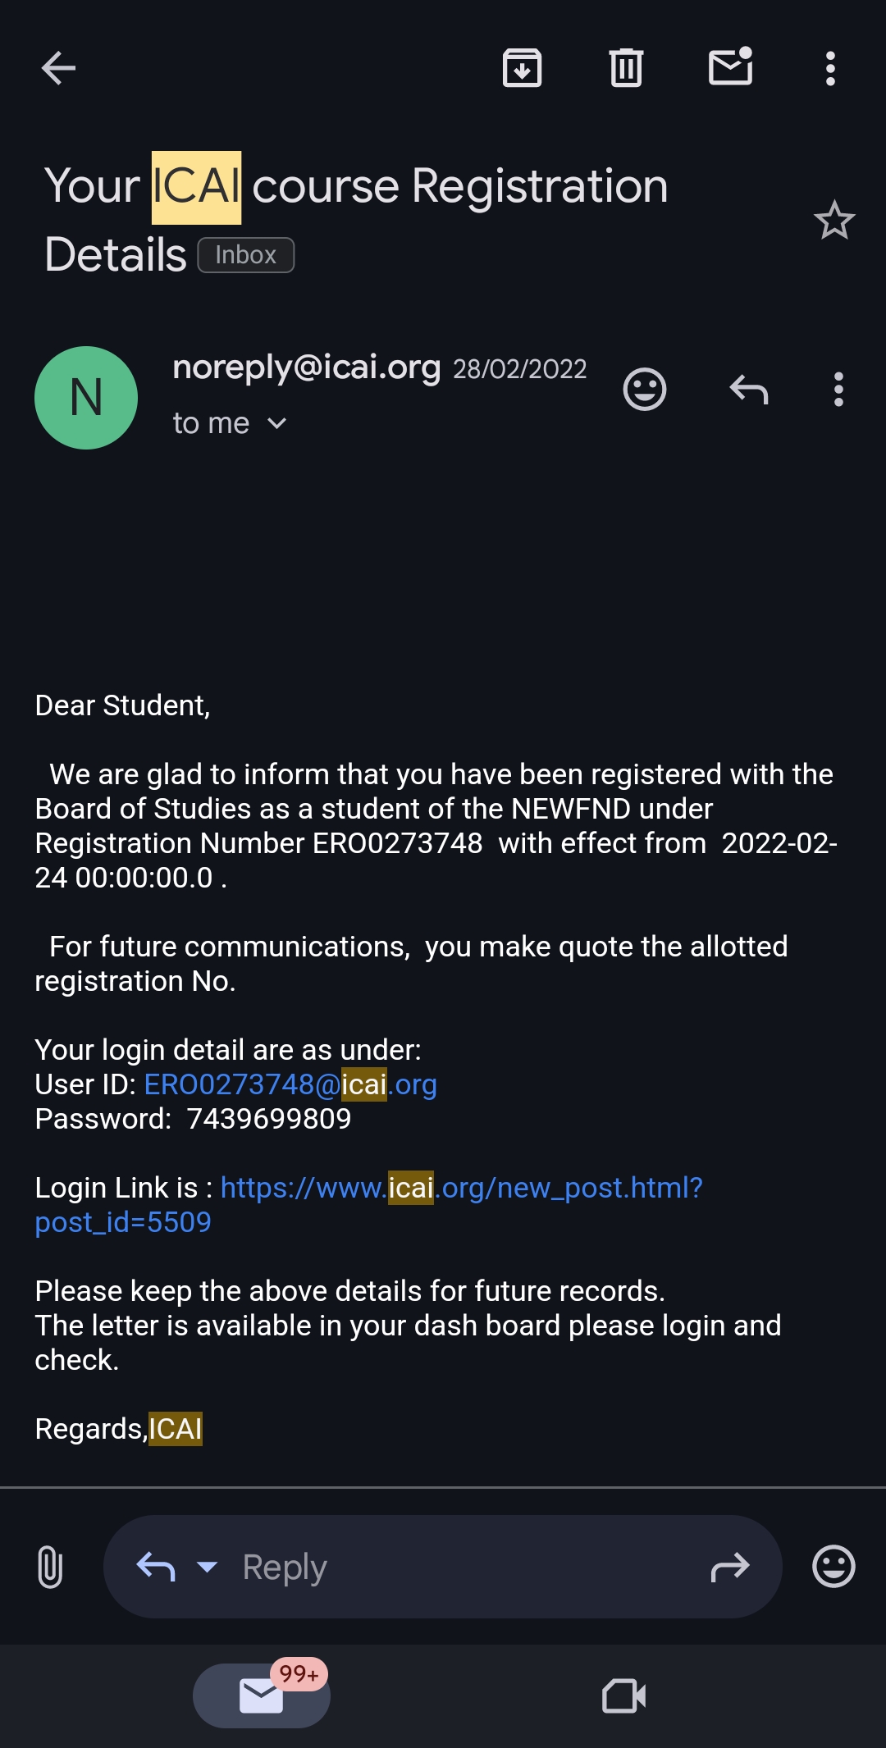Open emoji picker in the reply bar
Image resolution: width=886 pixels, height=1748 pixels.
pos(833,1567)
